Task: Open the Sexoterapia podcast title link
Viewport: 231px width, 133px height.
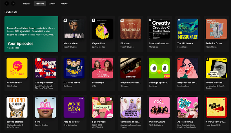Action: click(100, 83)
